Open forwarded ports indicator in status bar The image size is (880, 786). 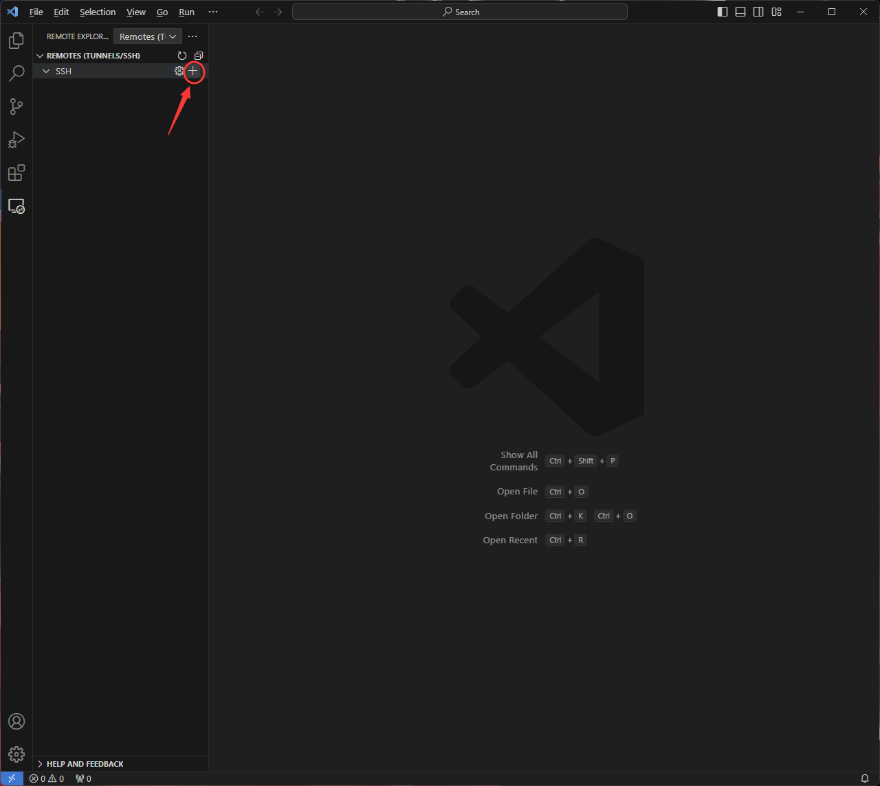coord(83,778)
